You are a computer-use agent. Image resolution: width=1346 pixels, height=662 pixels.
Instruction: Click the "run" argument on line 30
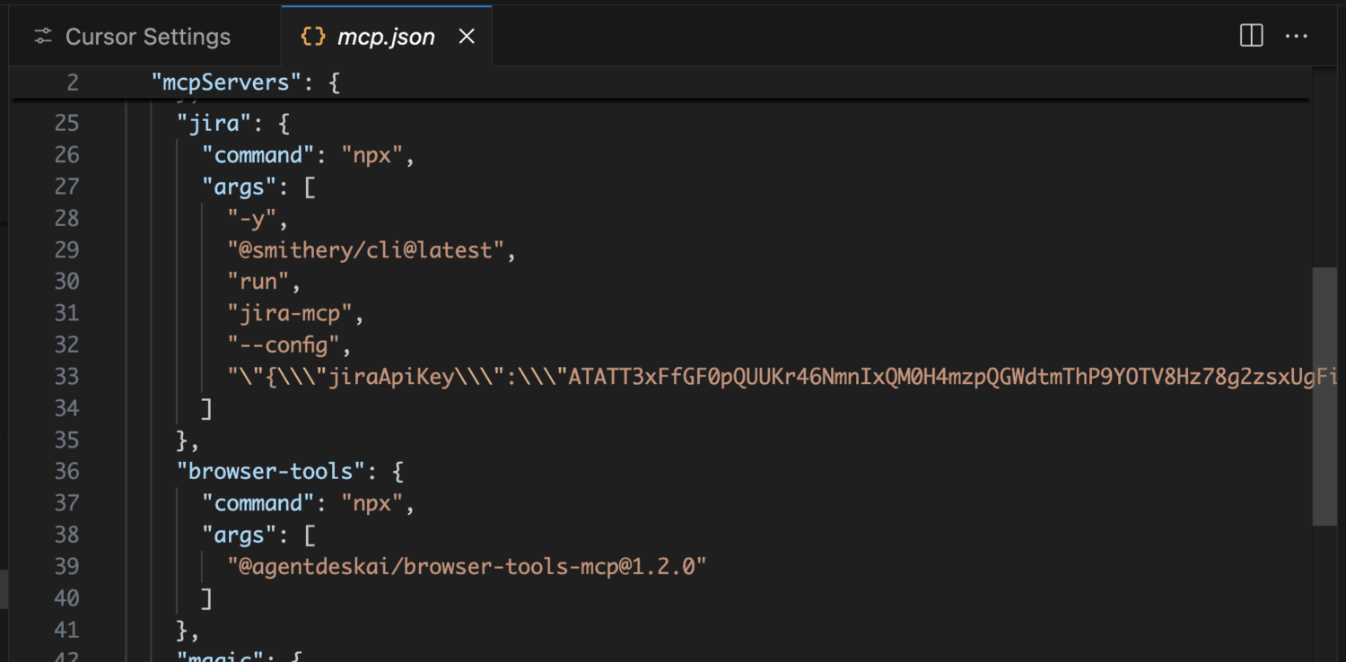258,281
